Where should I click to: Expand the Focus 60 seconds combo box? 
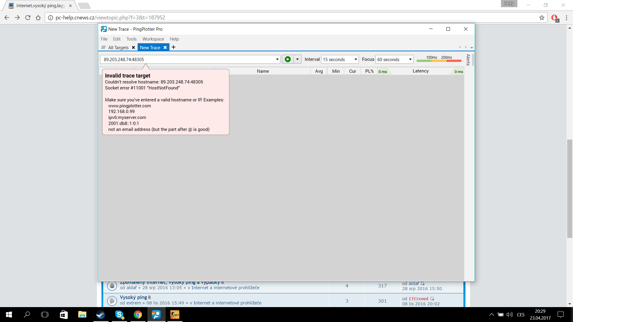(410, 59)
